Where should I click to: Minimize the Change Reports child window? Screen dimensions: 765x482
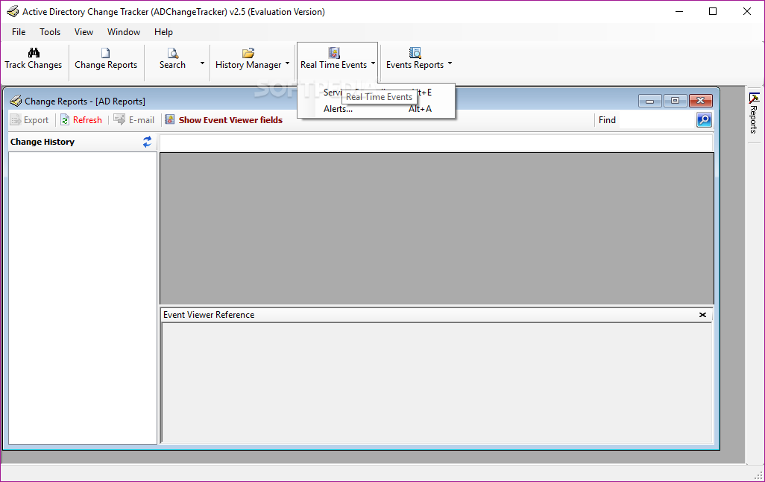point(650,101)
